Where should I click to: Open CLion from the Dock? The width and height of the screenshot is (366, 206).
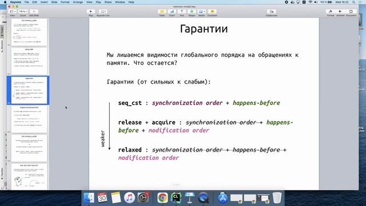click(176, 197)
